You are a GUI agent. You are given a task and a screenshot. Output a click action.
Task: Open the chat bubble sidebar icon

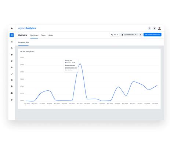[x=12, y=68]
